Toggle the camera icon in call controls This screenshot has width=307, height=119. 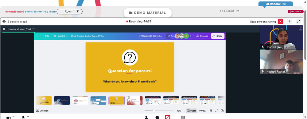coord(8,118)
